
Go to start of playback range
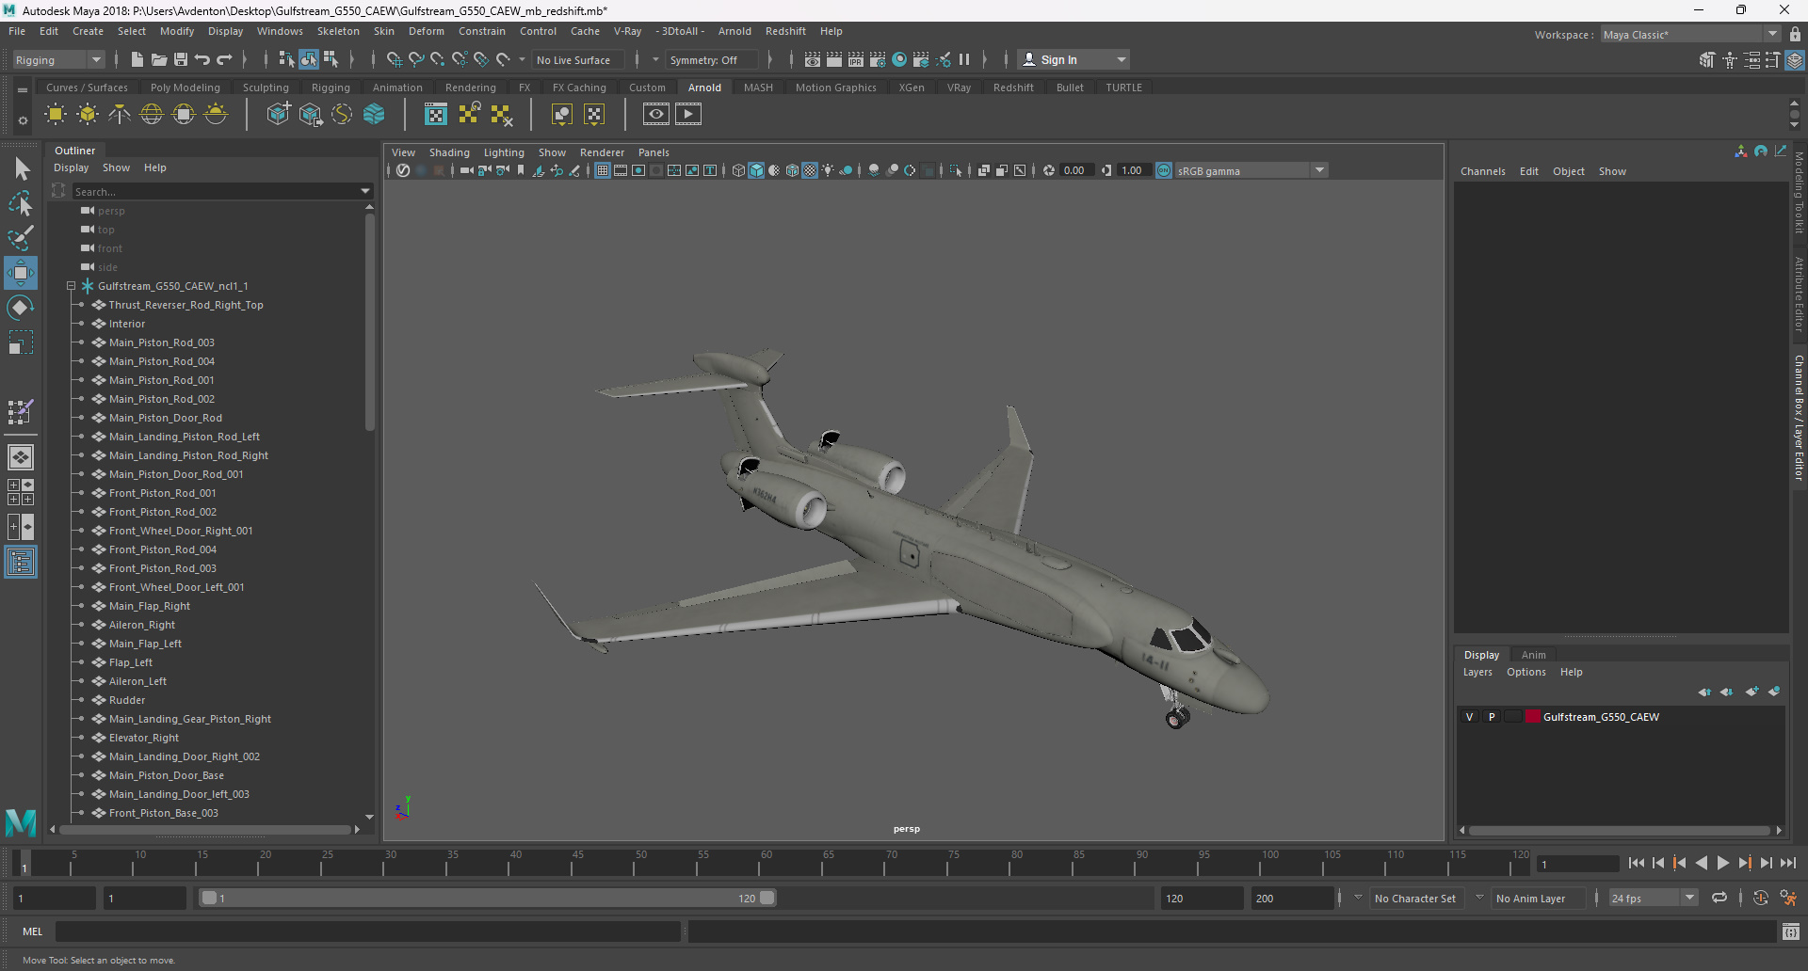(1637, 863)
